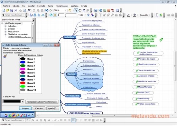This screenshot has width=177, height=126.
Task: Open the Edición menu
Action: (16, 6)
